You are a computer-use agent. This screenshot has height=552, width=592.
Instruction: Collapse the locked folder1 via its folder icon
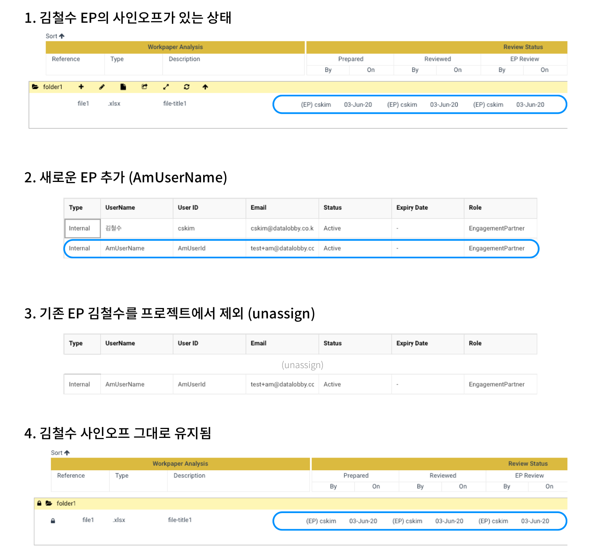coord(49,503)
